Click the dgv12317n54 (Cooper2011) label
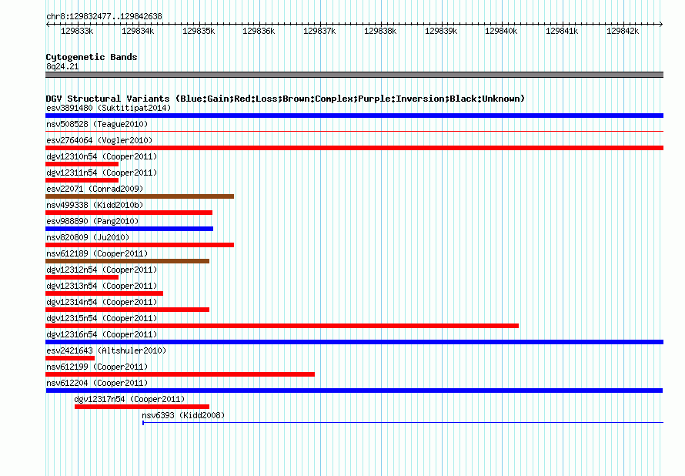This screenshot has height=476, width=685. coord(129,399)
